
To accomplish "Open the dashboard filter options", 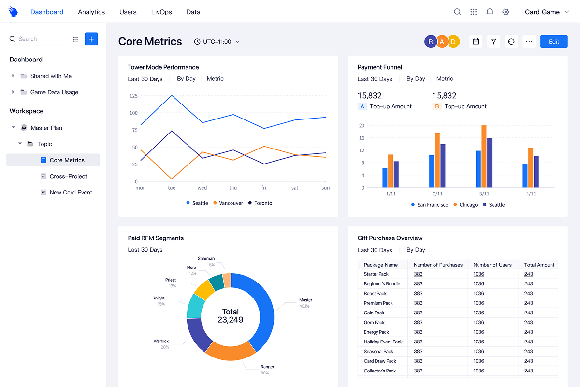I will click(x=493, y=42).
